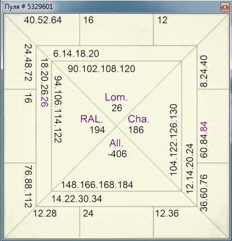
Task: Select the 148.166.168.184 bottom pool row
Action: pos(97,185)
